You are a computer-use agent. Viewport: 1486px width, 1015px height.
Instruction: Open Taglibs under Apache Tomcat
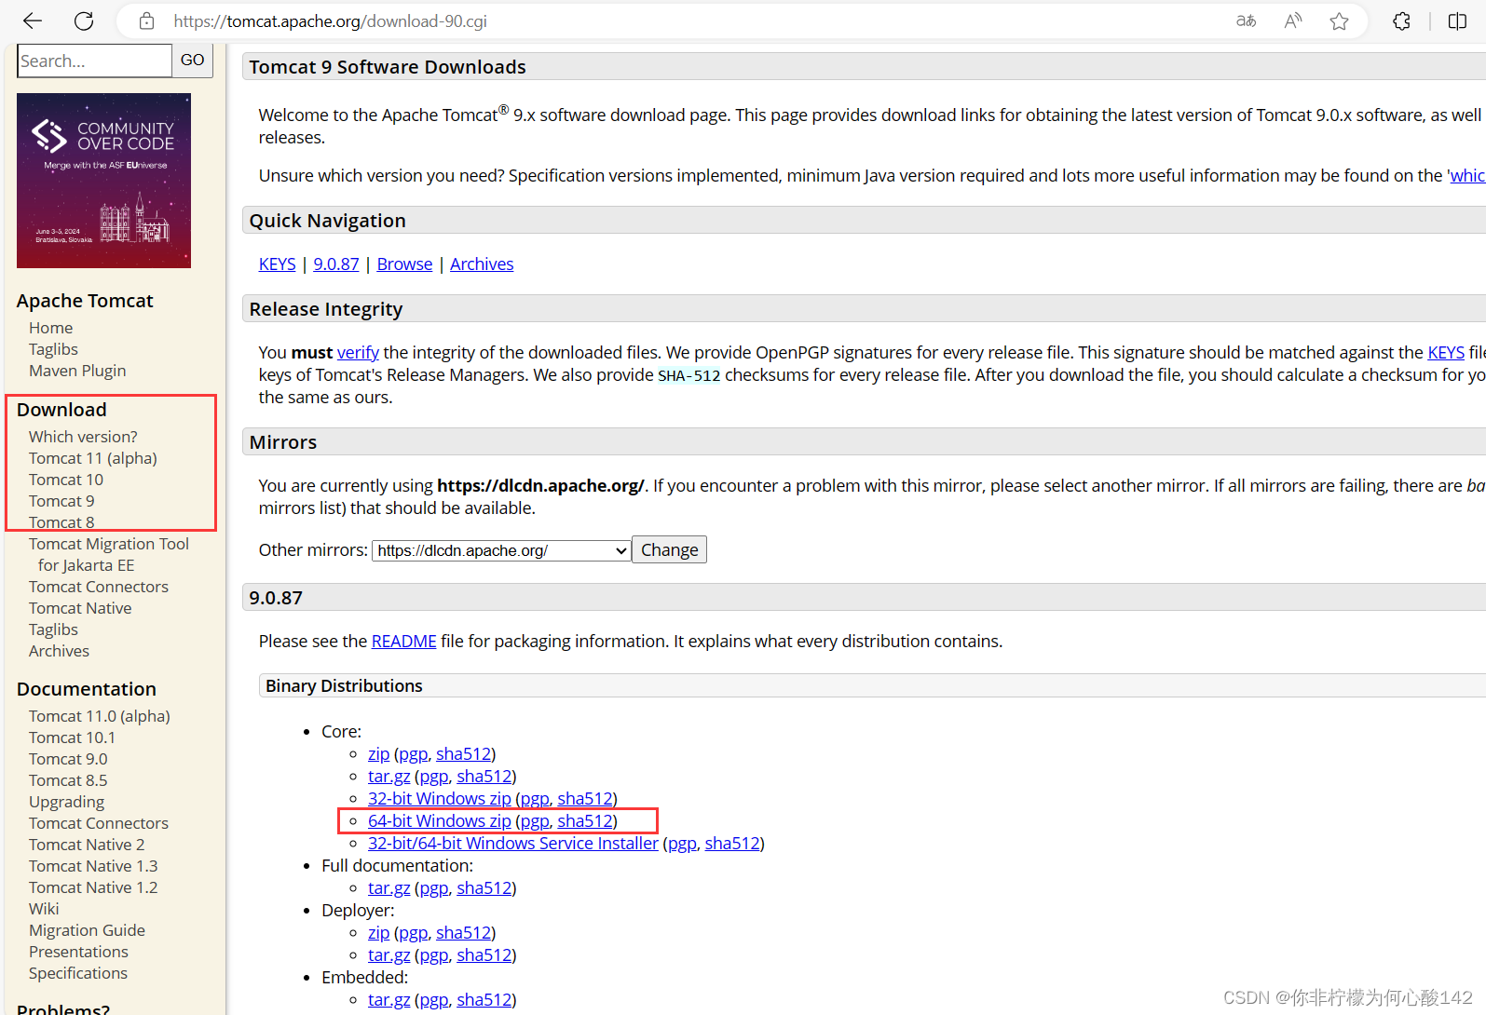tap(53, 349)
